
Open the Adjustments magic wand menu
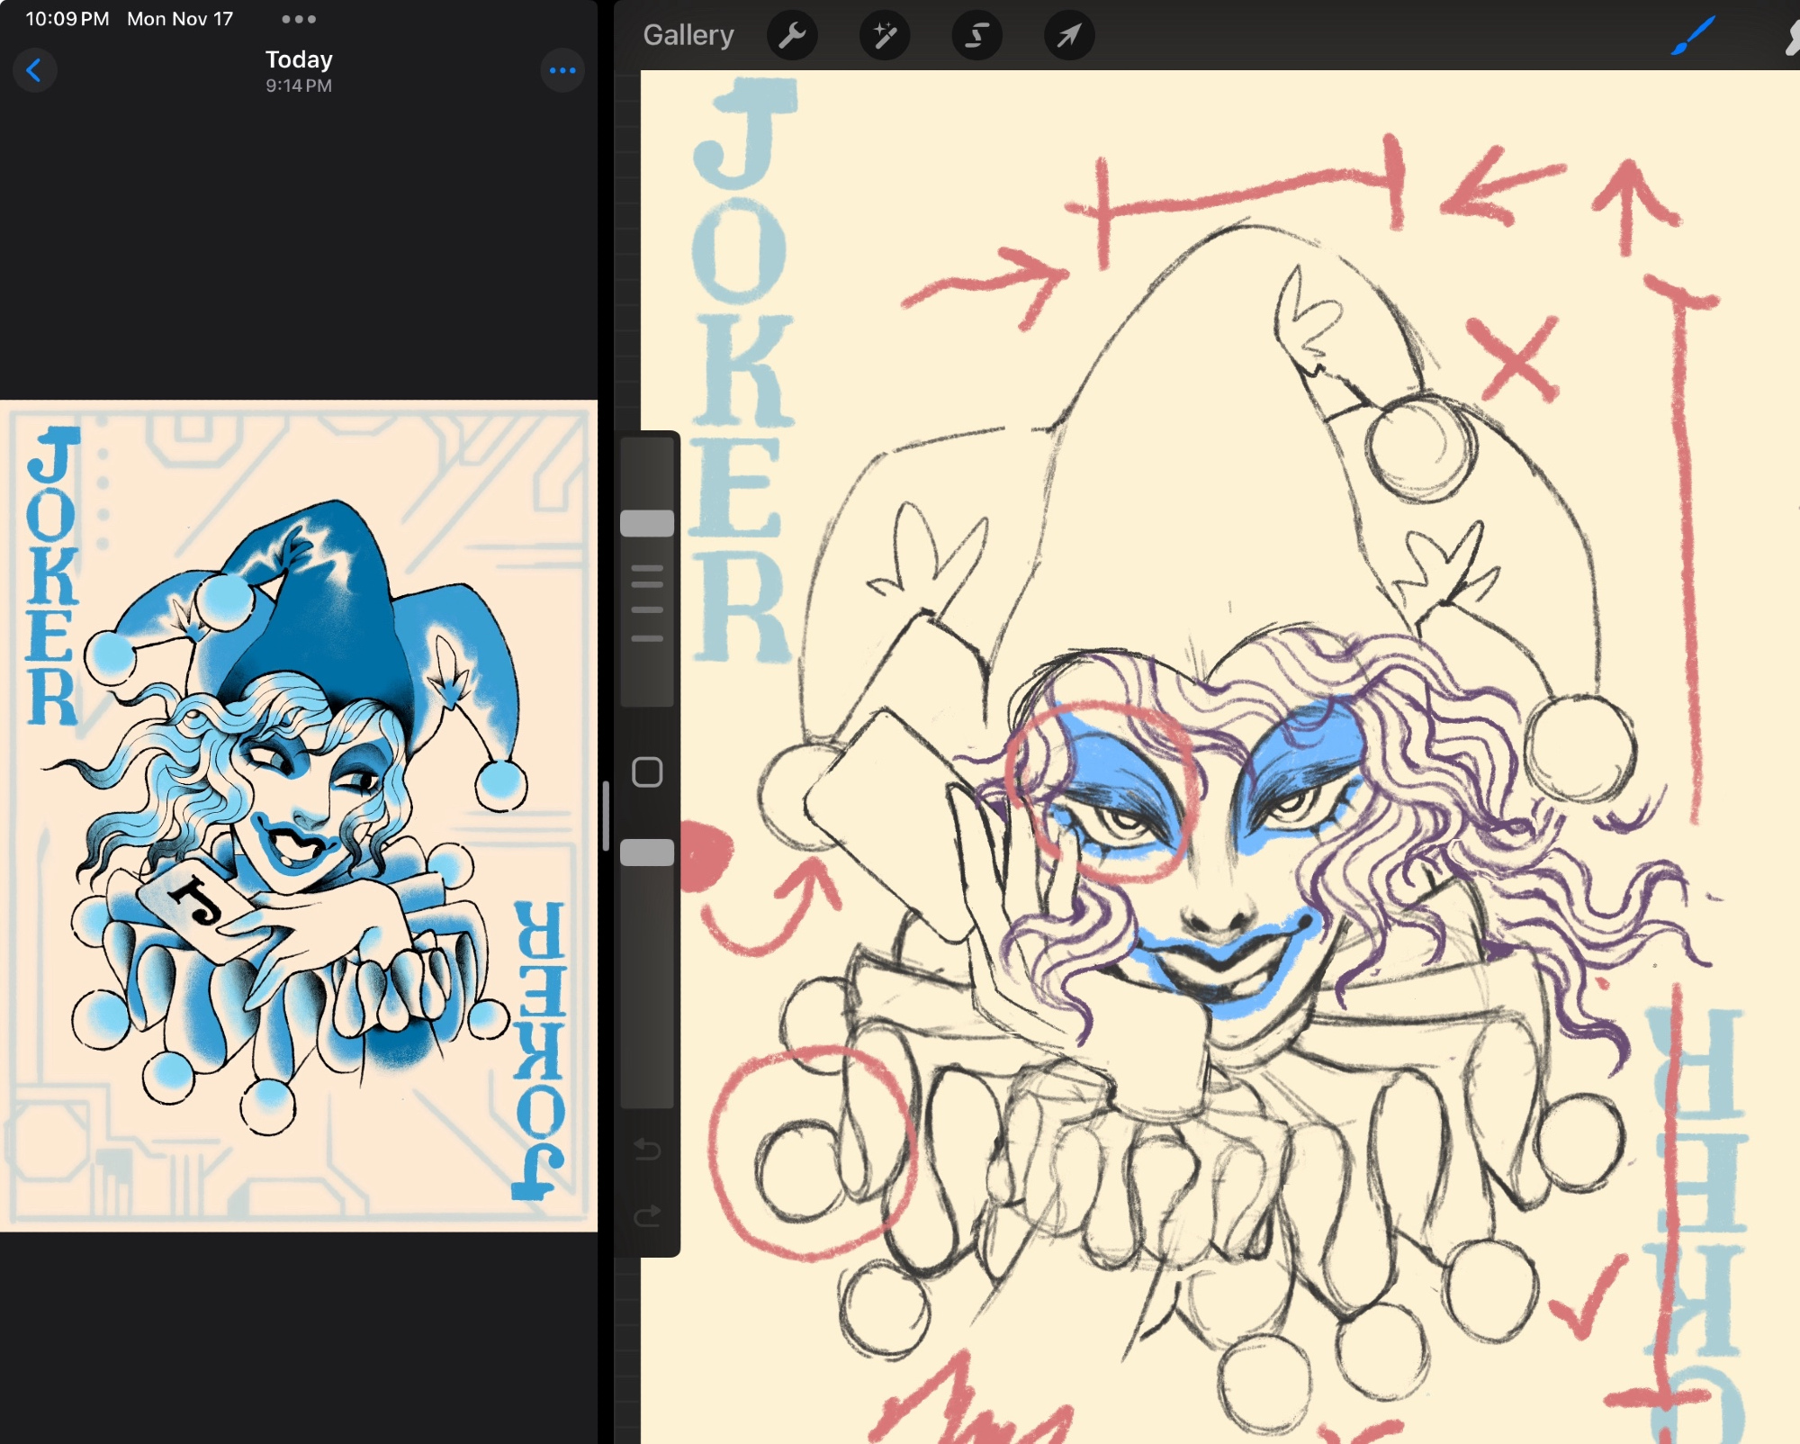click(x=885, y=36)
